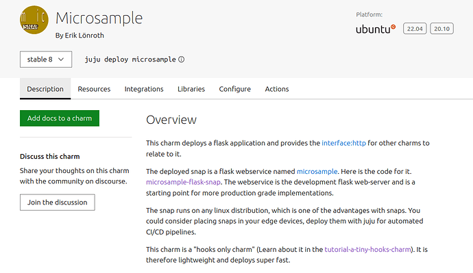Click the Add docs to a charm button
The image size is (473, 273).
click(60, 118)
